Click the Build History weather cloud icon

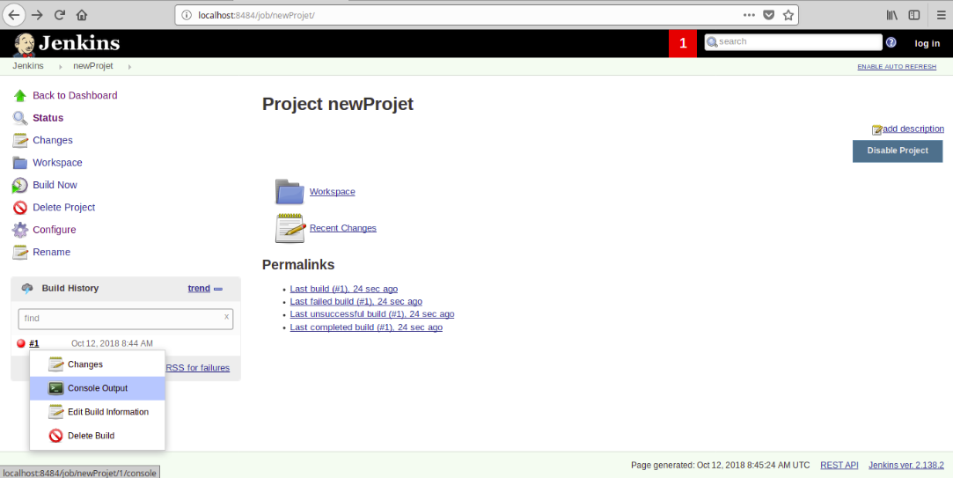(x=27, y=289)
